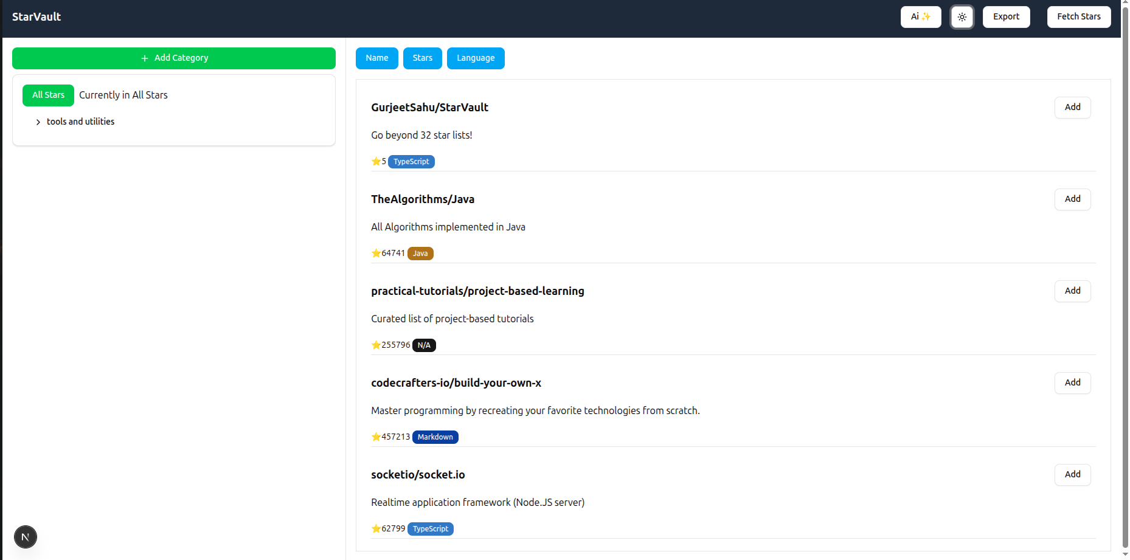The width and height of the screenshot is (1130, 560).
Task: Select the Java language badge
Action: (x=420, y=253)
